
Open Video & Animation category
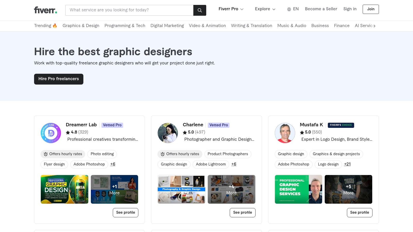pos(207,26)
